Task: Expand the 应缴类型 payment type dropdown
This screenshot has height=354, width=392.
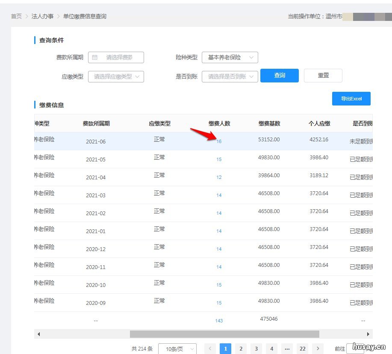Action: (x=116, y=76)
